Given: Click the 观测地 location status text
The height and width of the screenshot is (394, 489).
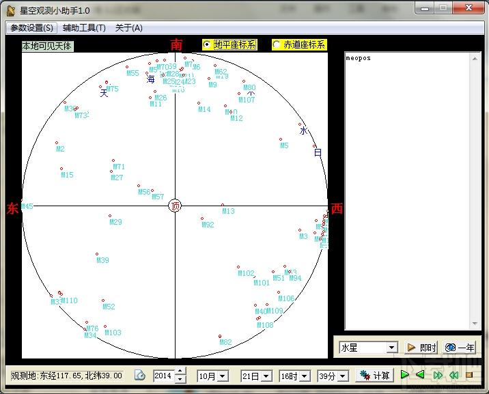Looking at the screenshot, I should click(x=66, y=376).
